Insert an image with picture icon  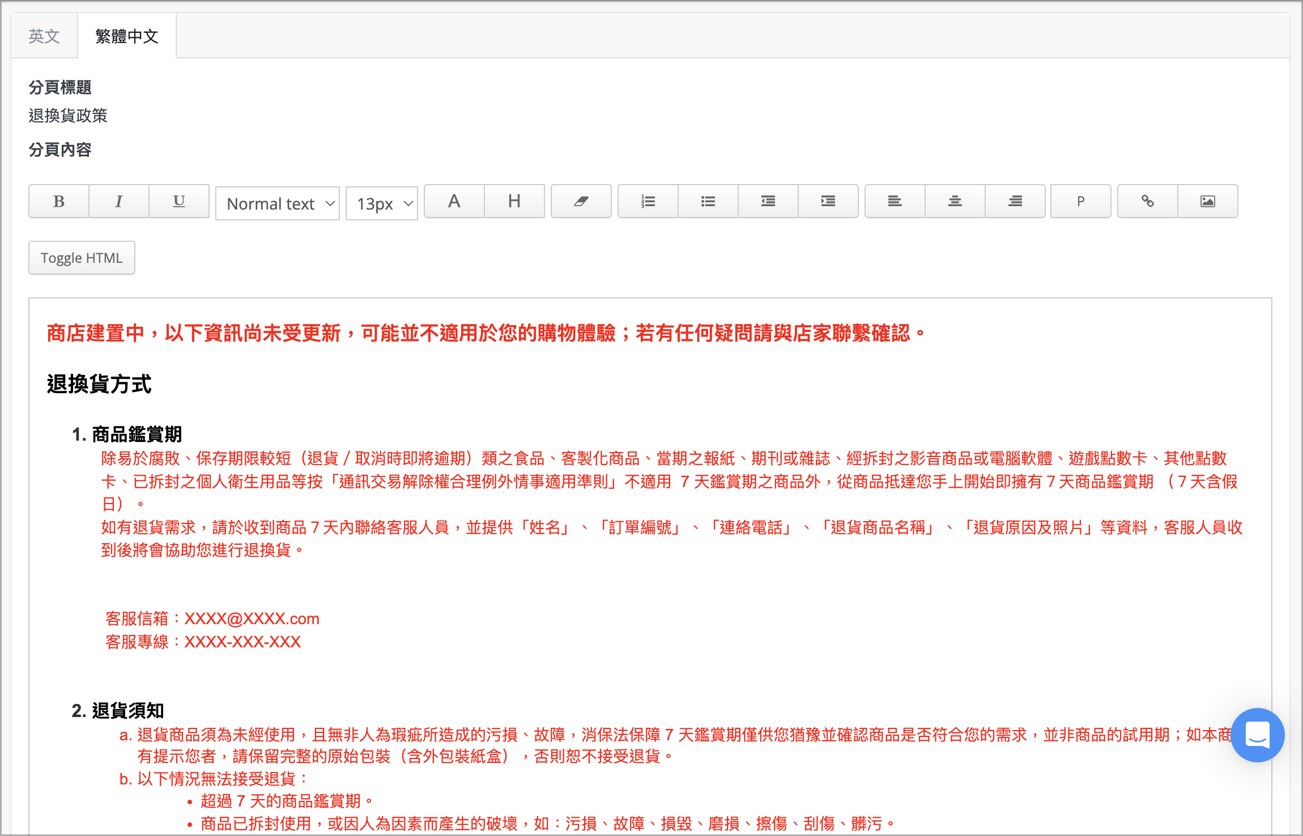coord(1208,201)
